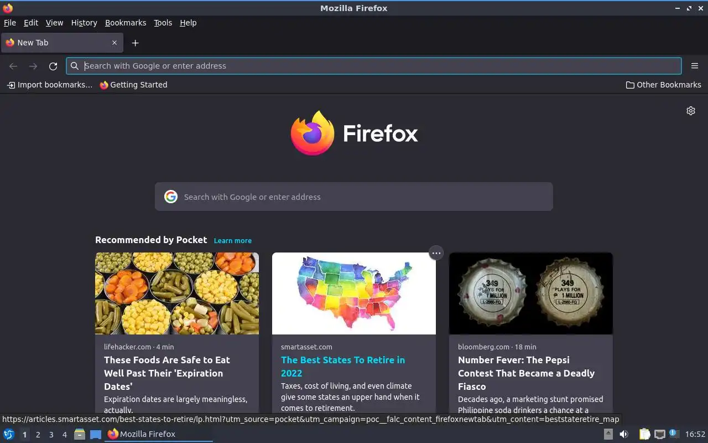708x443 pixels.
Task: Click the large Firefox logo on page
Action: 354,133
